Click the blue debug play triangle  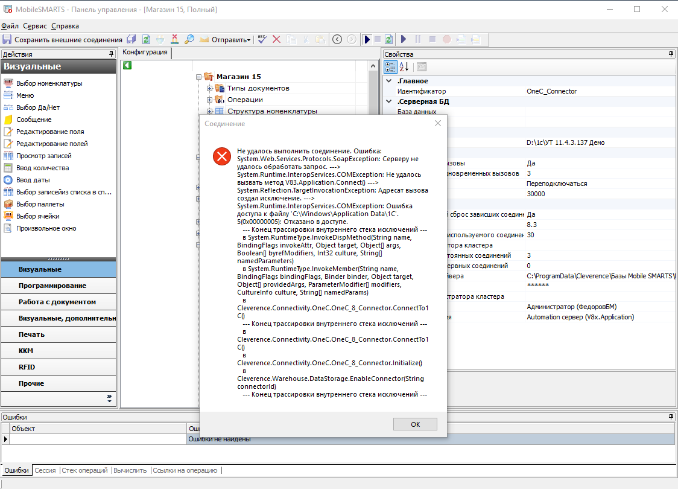tap(404, 39)
